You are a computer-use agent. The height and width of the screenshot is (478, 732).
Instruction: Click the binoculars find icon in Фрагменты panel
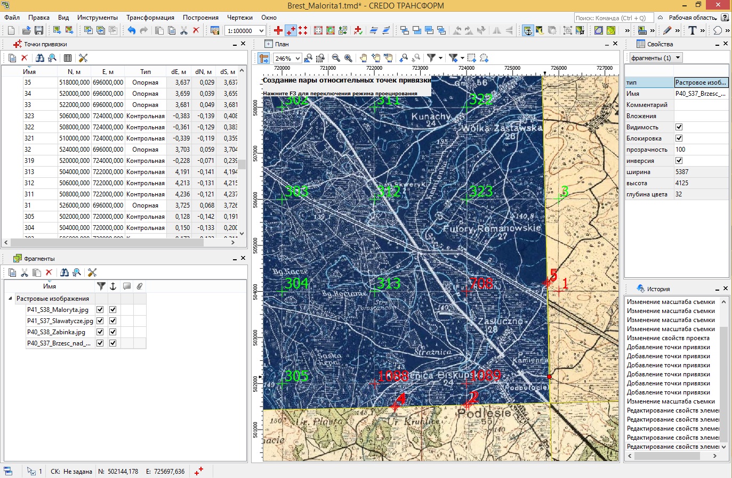65,273
